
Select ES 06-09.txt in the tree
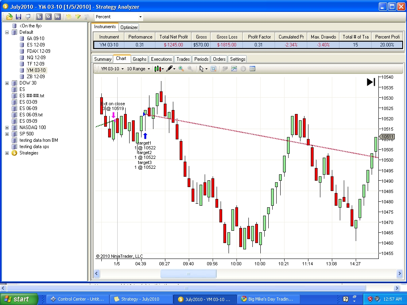tap(31, 115)
